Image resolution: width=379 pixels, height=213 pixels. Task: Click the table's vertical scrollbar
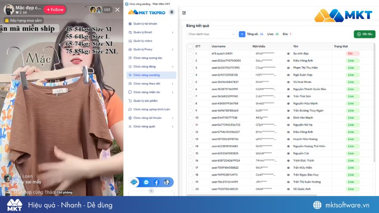point(374,103)
